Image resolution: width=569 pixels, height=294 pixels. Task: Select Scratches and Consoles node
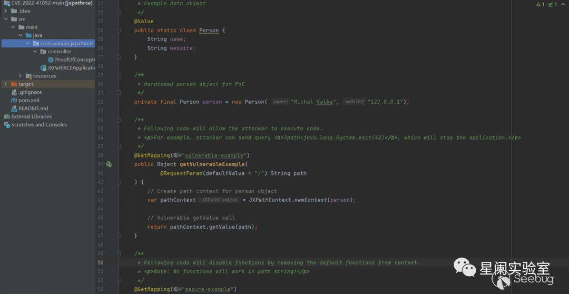[39, 124]
